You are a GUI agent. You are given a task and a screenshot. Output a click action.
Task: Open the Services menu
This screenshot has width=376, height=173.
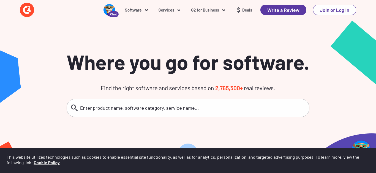click(x=166, y=10)
